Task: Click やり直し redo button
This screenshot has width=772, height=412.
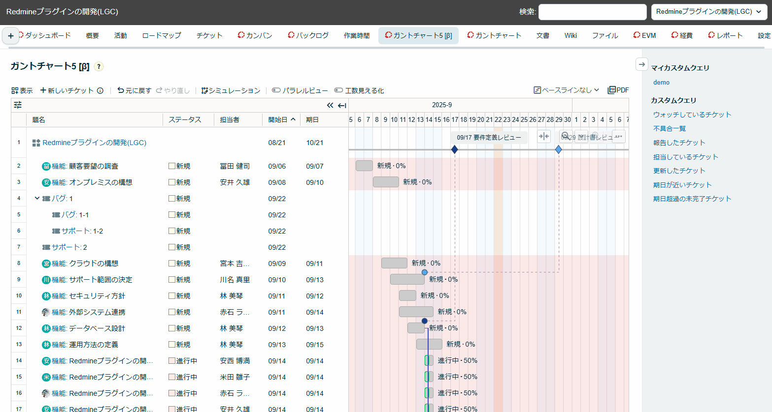Action: point(173,90)
